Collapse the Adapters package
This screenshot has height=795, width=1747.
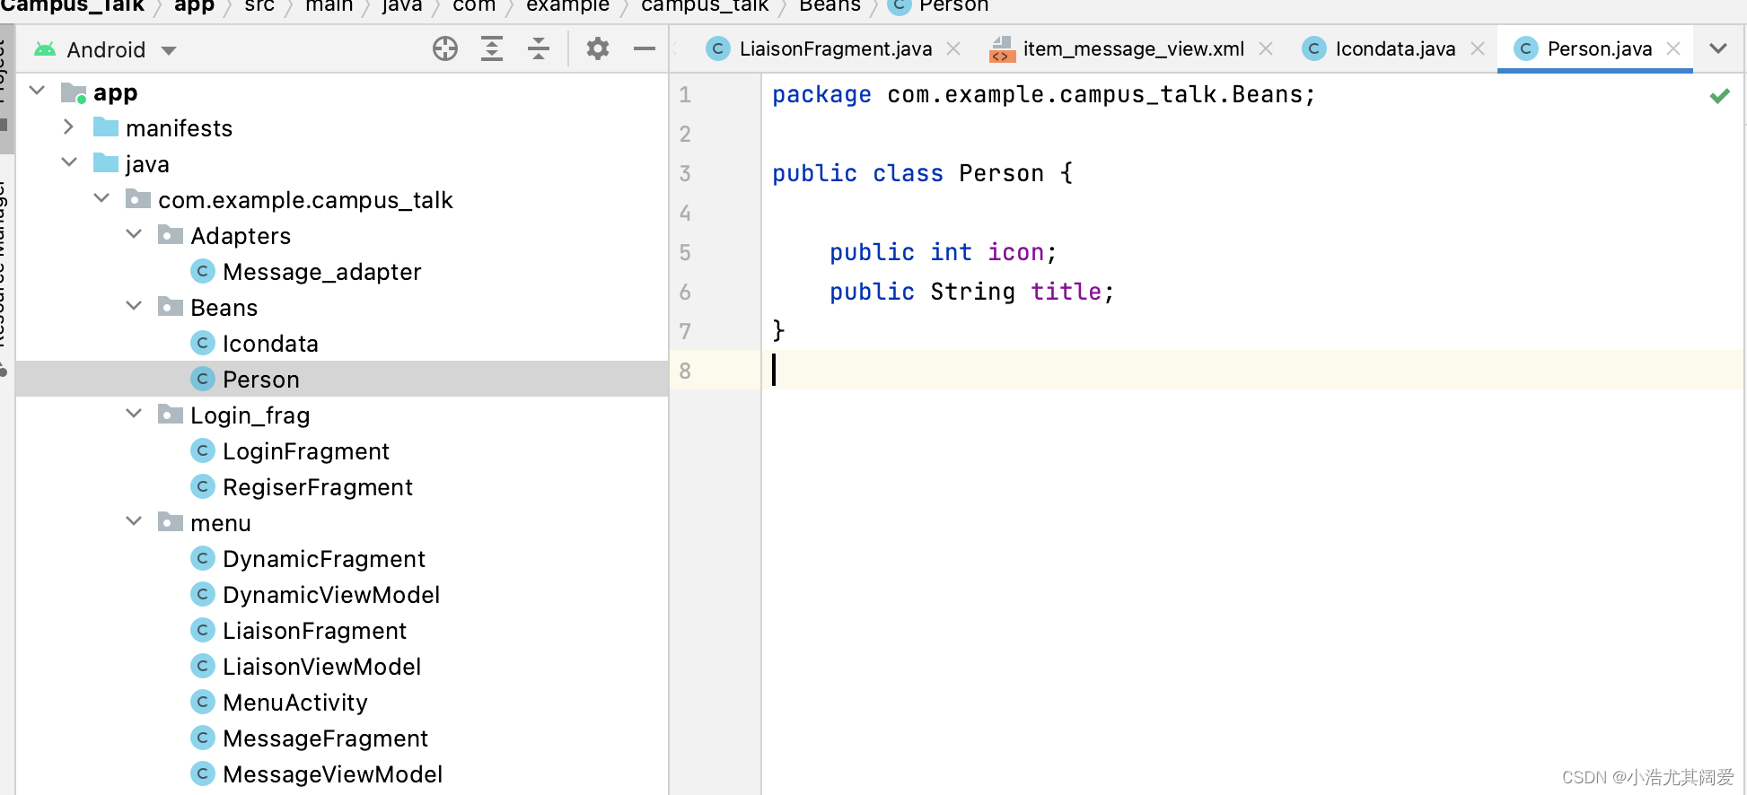coord(134,234)
